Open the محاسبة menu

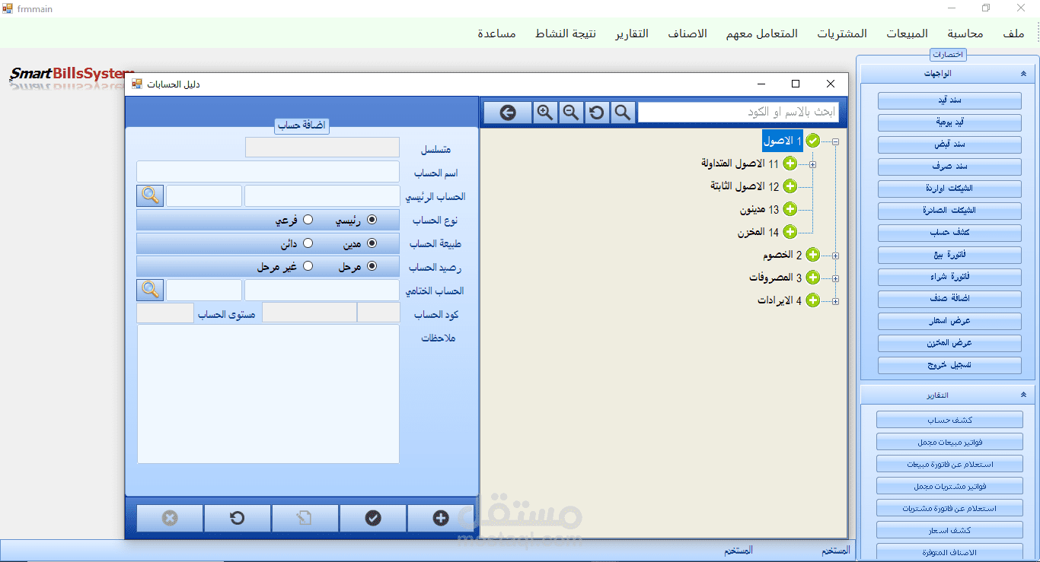[965, 33]
